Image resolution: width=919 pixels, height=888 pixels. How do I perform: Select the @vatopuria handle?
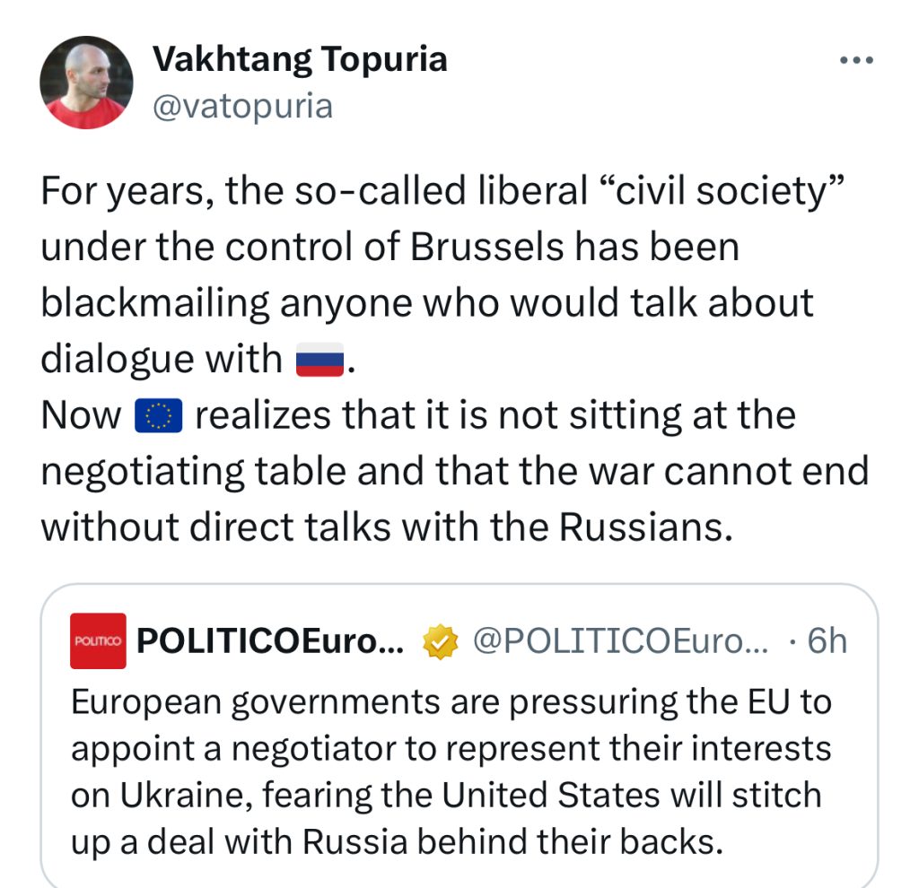pyautogui.click(x=242, y=106)
